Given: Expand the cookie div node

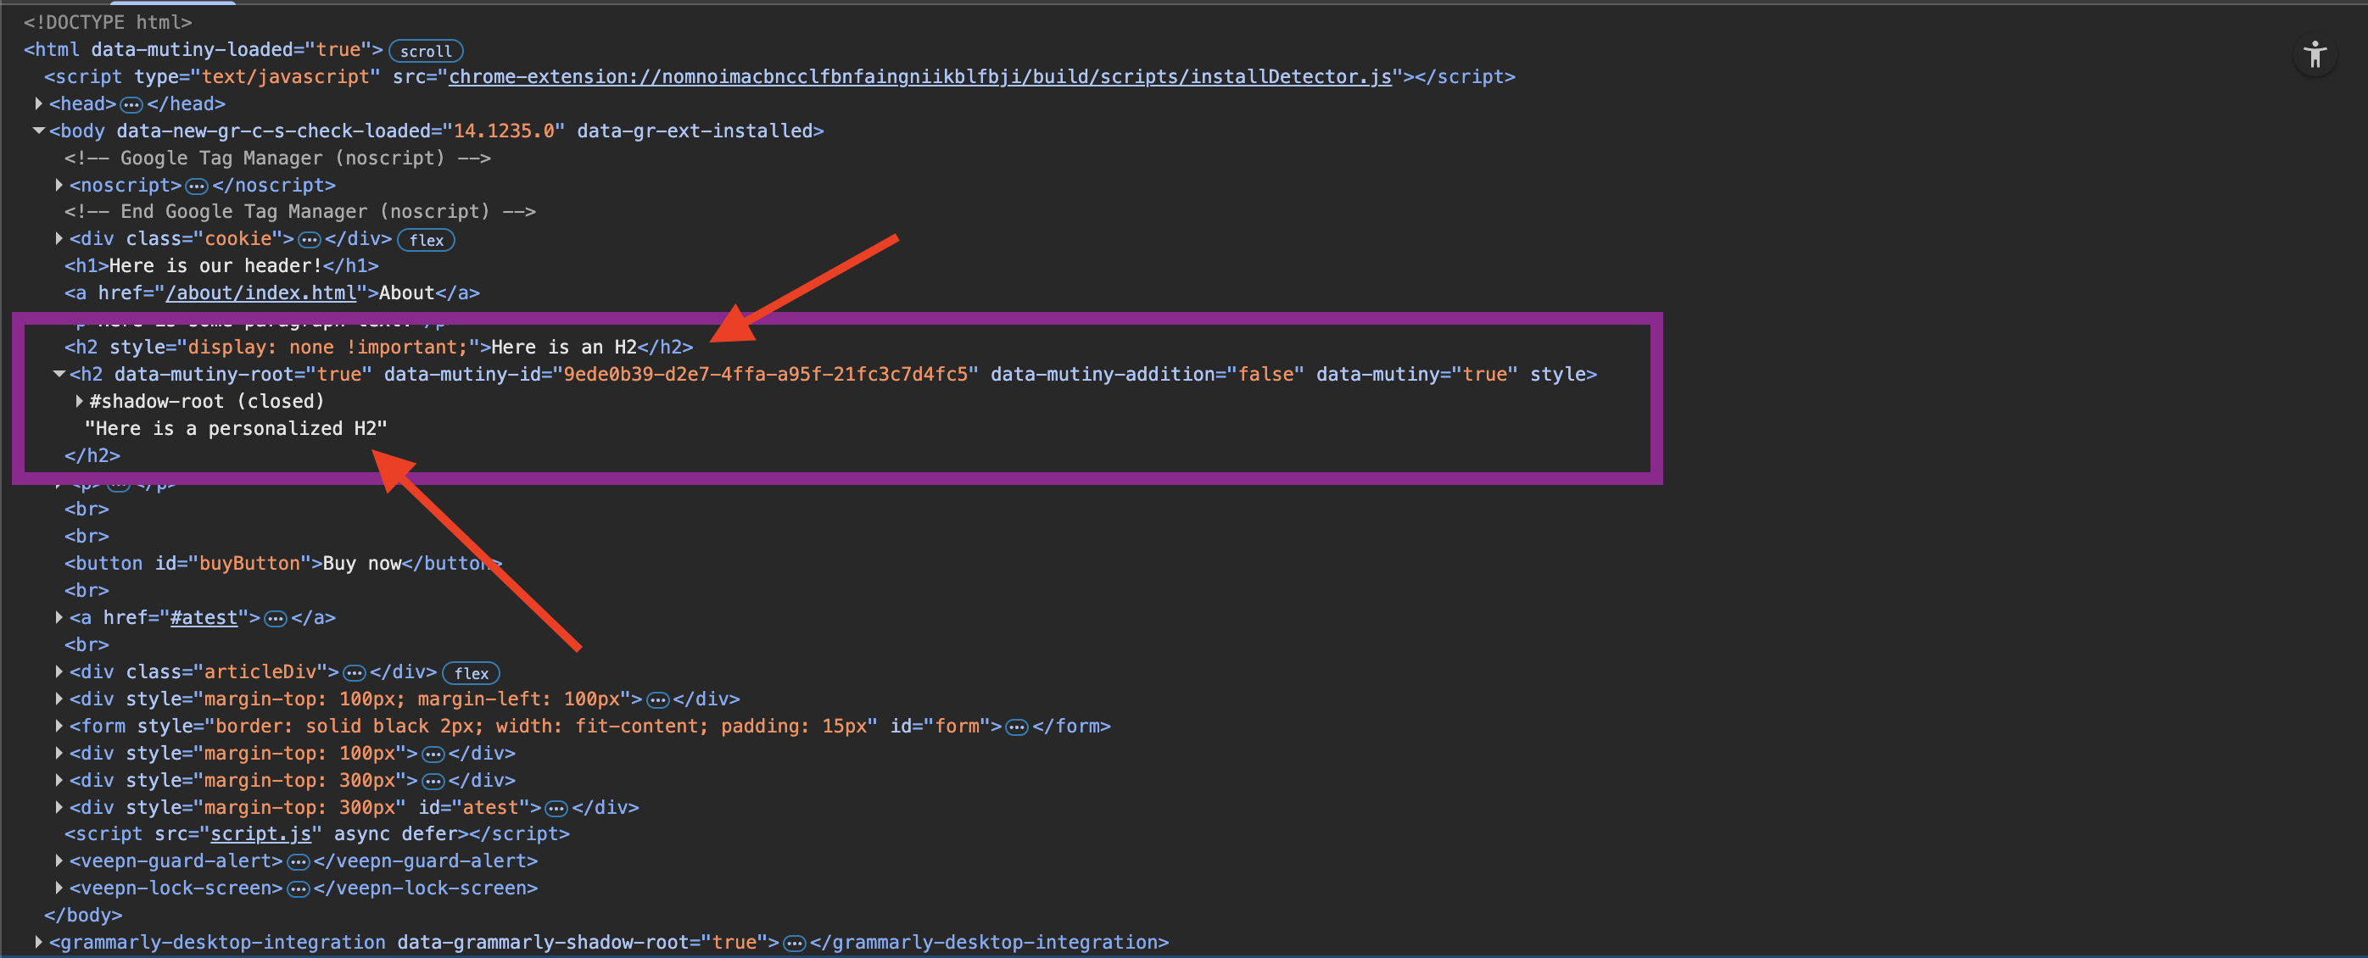Looking at the screenshot, I should click(x=59, y=239).
